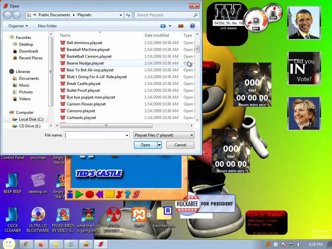
Task: Sort by the Type column header
Action: [188, 35]
